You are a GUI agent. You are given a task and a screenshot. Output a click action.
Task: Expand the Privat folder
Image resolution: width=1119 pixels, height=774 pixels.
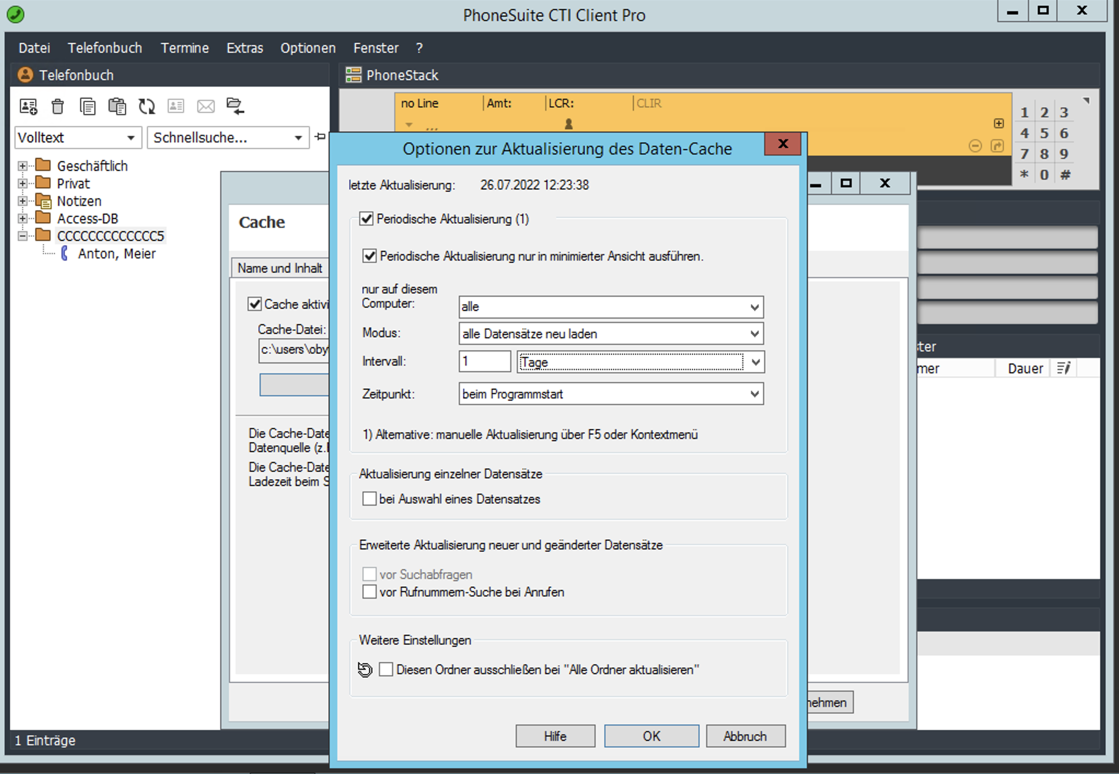[x=22, y=183]
